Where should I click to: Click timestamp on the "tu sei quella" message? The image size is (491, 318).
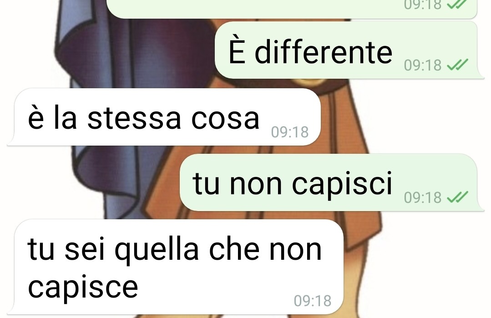pyautogui.click(x=313, y=301)
